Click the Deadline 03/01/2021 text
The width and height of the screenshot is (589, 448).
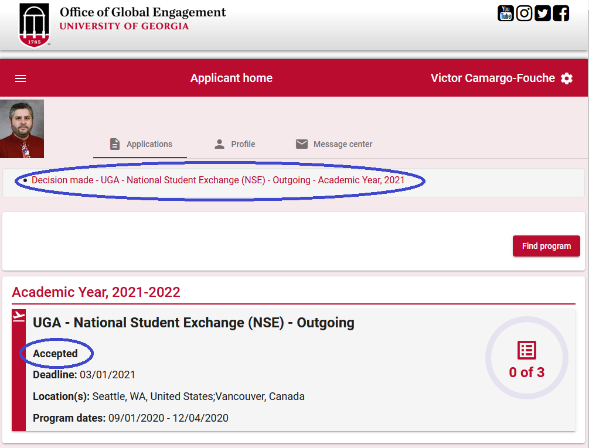click(84, 375)
